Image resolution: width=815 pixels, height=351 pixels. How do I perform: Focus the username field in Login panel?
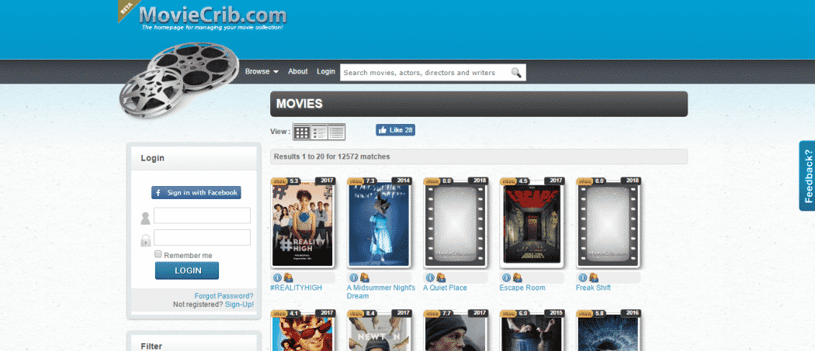pos(202,215)
